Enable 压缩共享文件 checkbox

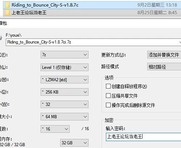tap(108, 96)
